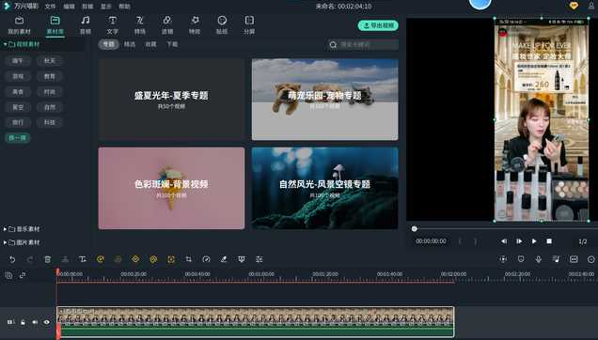This screenshot has height=340, width=598.
Task: Open the 转场 transitions panel
Action: (x=140, y=25)
